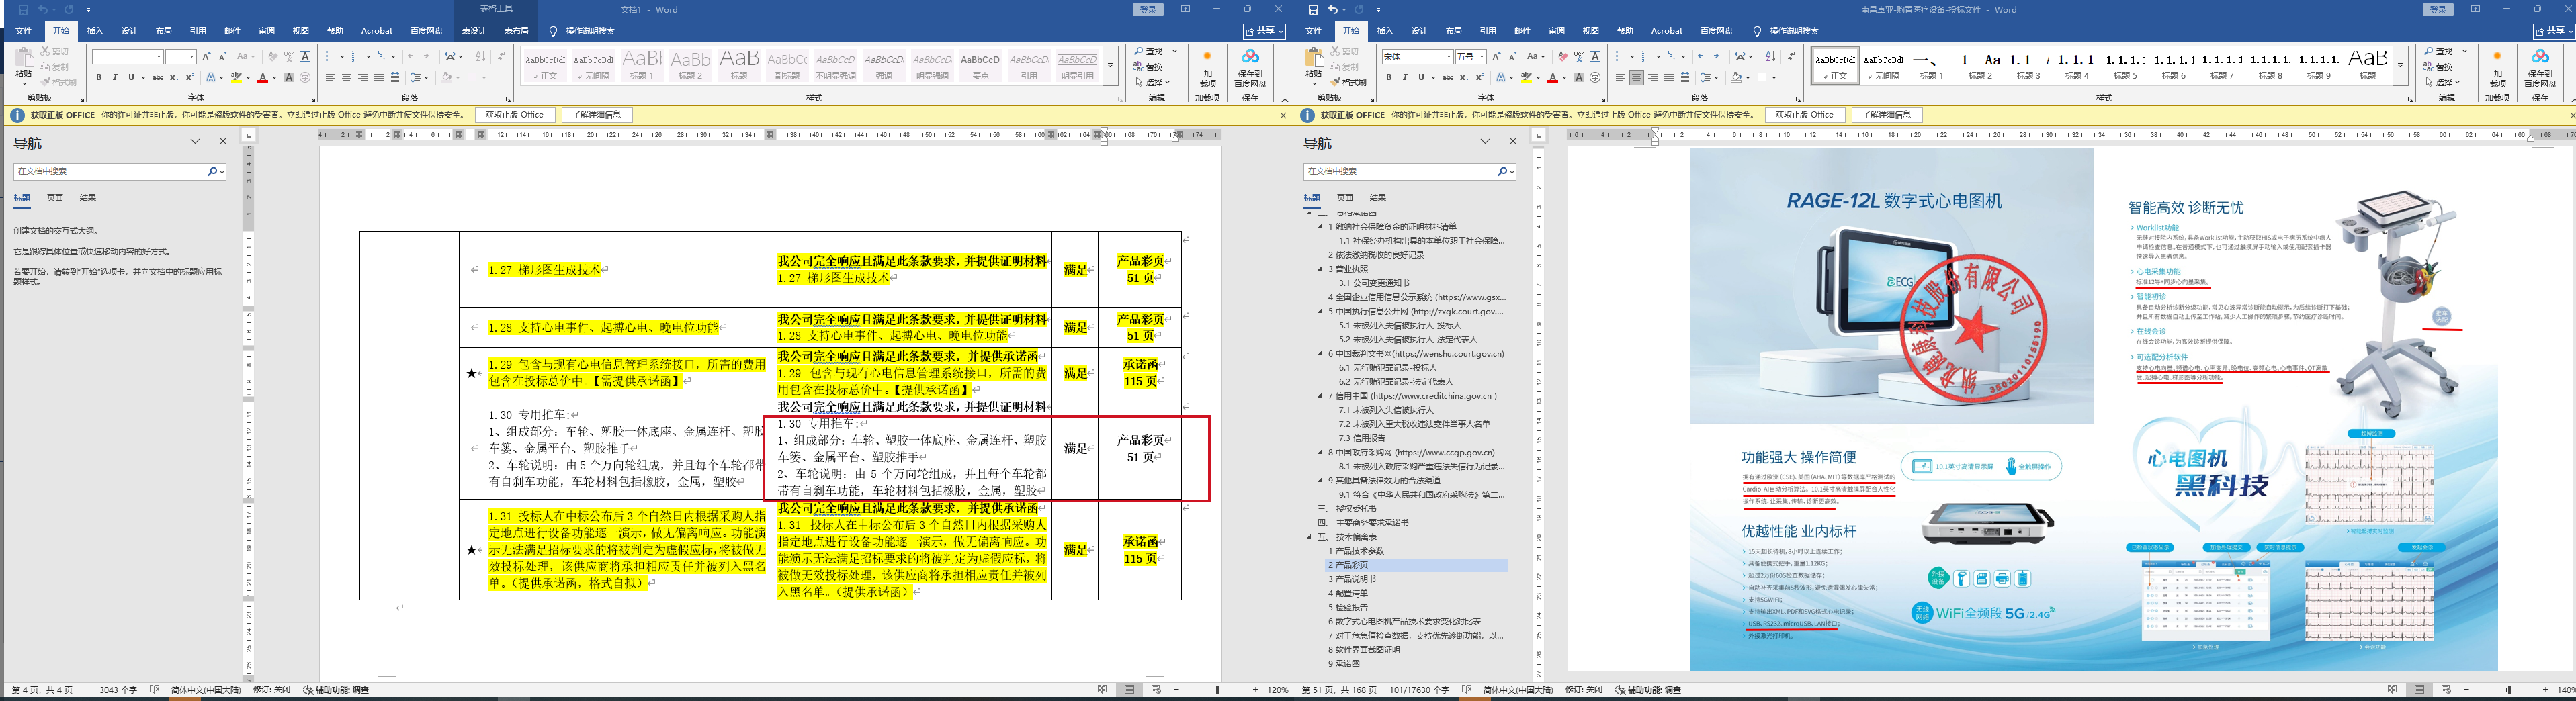Open the 表布局 tab in the left window
Screen dimensions: 2576x701
(516, 31)
